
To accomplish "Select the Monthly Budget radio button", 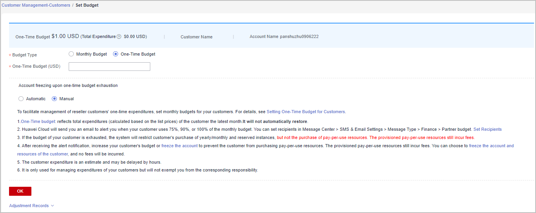I will coord(71,54).
